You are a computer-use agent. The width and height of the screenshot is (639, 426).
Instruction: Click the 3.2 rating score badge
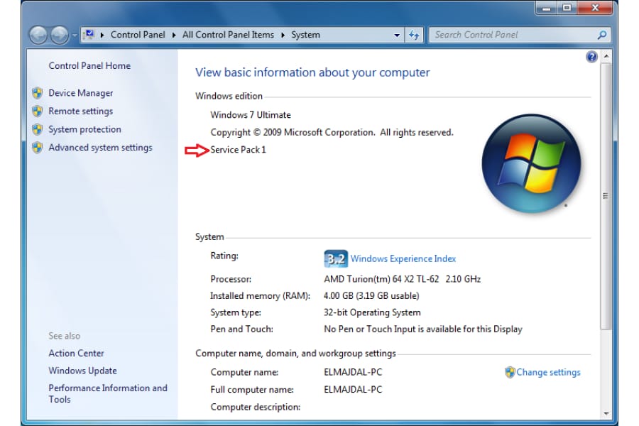(x=336, y=258)
